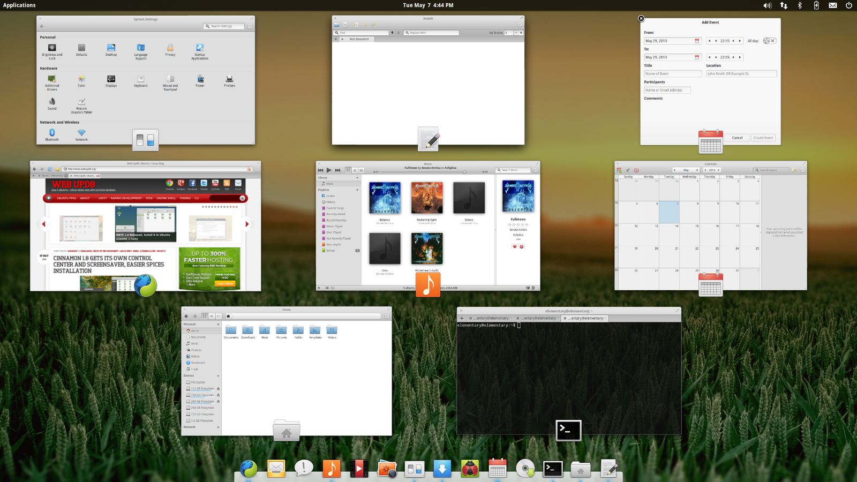Viewport: 857px width, 482px height.
Task: Expand the Network section in Files sidebar
Action: pos(218,427)
